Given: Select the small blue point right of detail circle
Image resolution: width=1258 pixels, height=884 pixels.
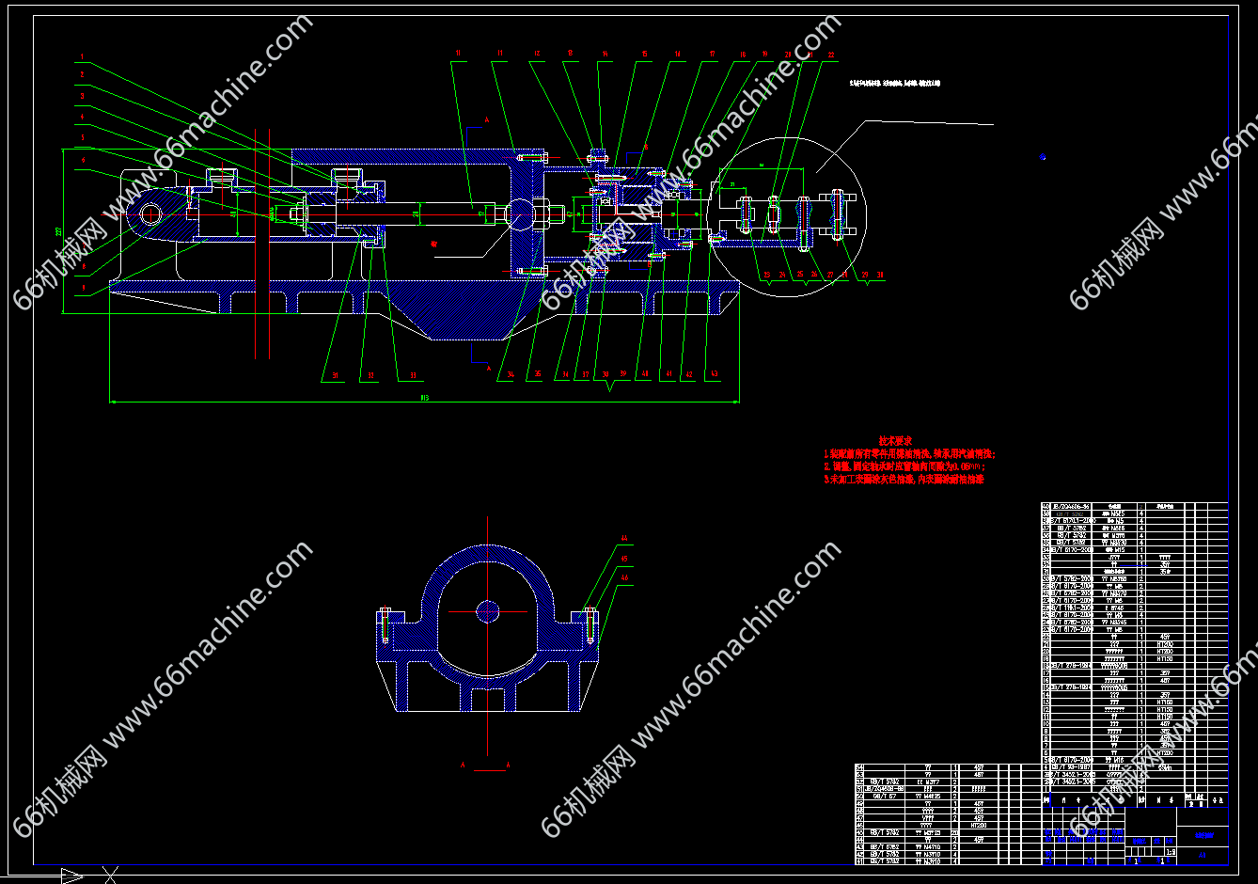Looking at the screenshot, I should pos(1042,157).
